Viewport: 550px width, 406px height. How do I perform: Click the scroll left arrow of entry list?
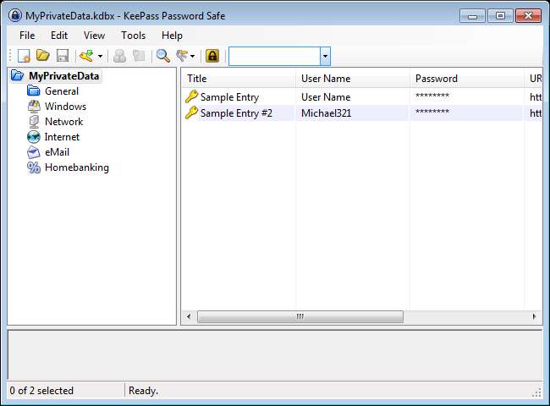189,316
